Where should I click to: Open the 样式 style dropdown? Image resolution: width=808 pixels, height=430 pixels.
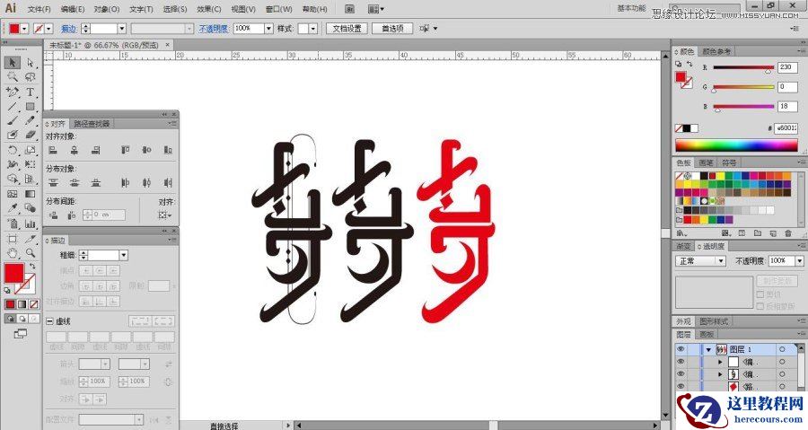pyautogui.click(x=313, y=29)
